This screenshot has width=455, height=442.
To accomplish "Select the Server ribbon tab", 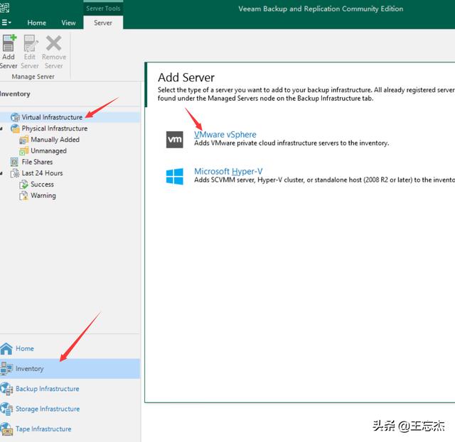I will 103,23.
